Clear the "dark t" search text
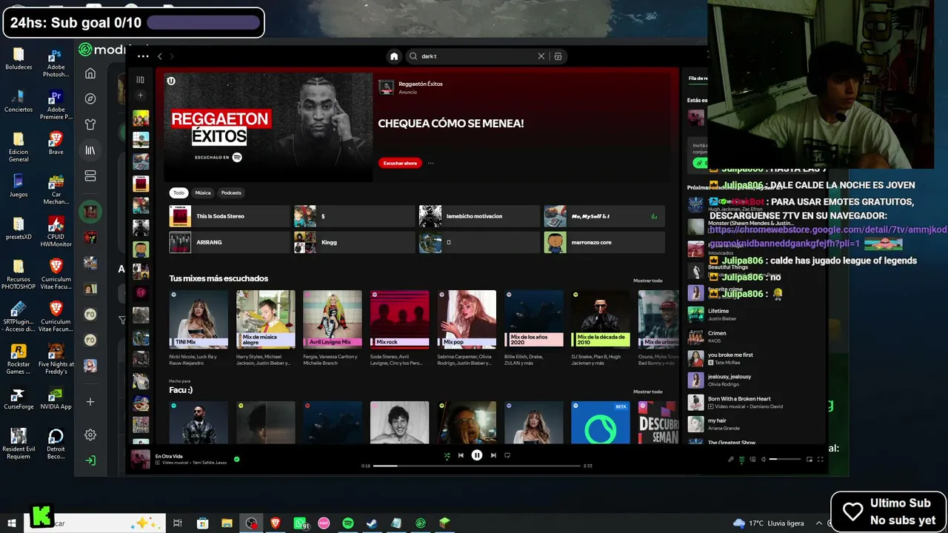 coord(541,56)
